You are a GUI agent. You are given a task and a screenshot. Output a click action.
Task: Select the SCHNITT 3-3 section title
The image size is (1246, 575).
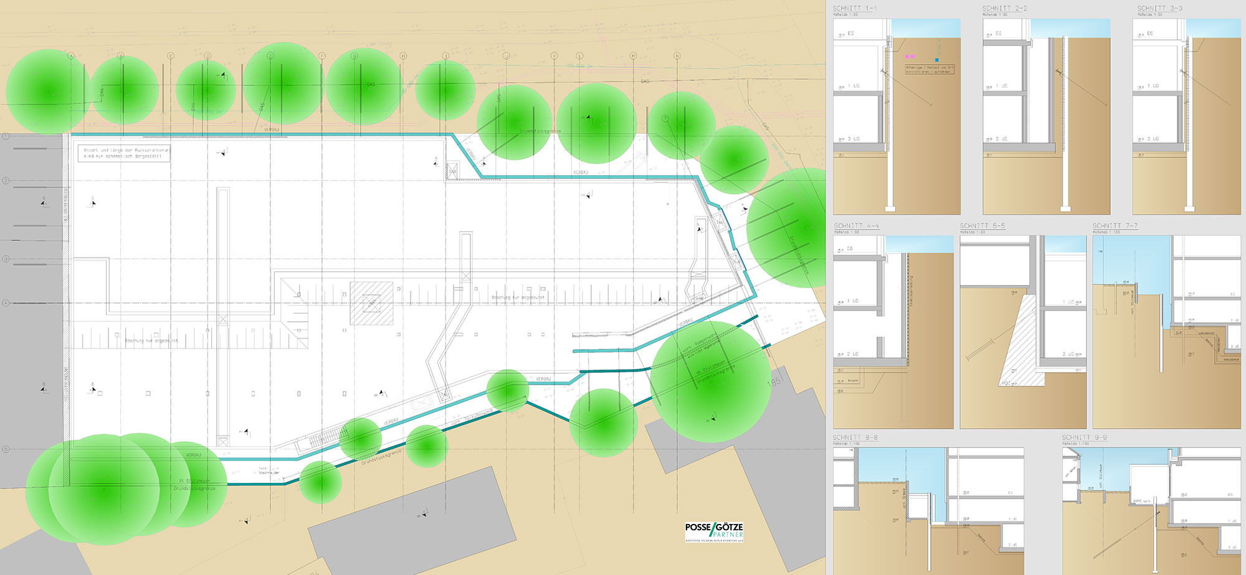click(x=1159, y=8)
